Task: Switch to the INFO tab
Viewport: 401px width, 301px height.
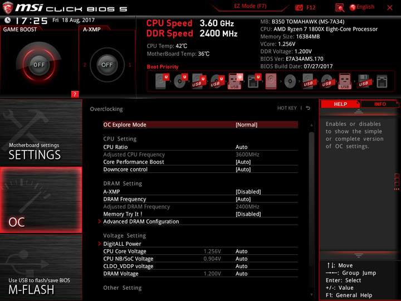Action: tap(380, 104)
